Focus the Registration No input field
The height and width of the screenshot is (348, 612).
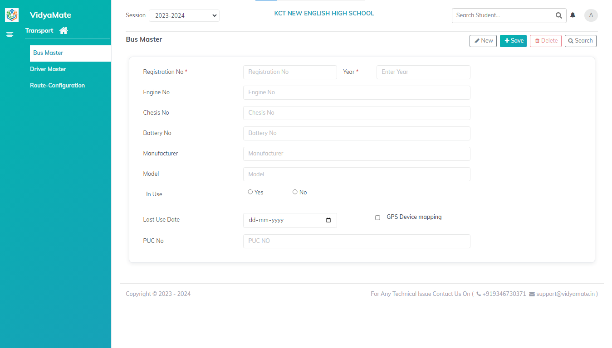(290, 72)
